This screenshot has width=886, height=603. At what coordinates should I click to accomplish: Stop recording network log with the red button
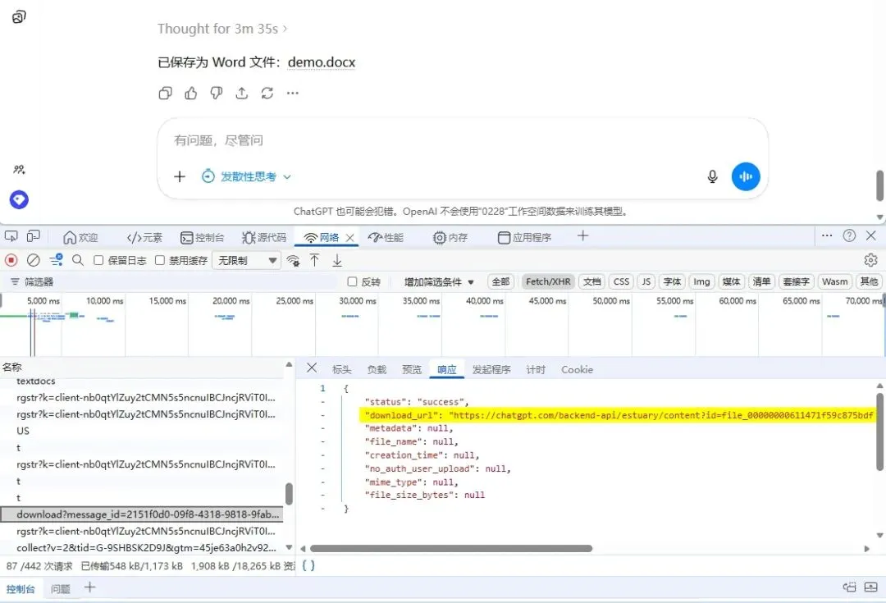tap(11, 260)
